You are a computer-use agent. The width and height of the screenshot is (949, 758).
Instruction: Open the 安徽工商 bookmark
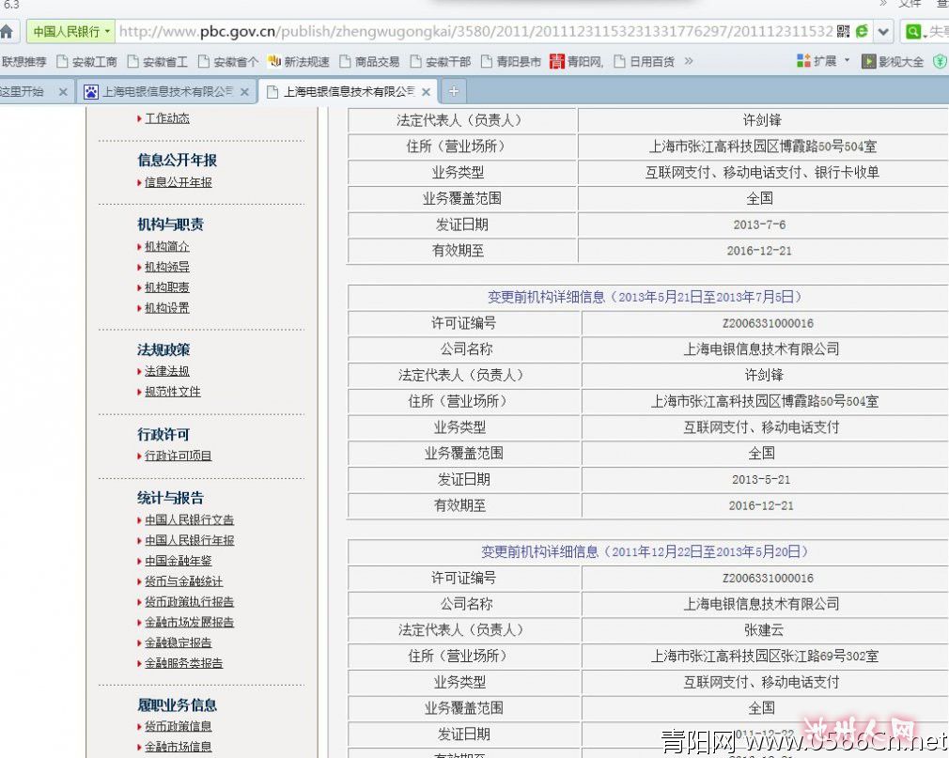click(87, 62)
